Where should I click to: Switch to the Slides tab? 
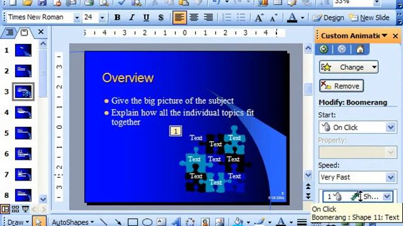pos(25,32)
